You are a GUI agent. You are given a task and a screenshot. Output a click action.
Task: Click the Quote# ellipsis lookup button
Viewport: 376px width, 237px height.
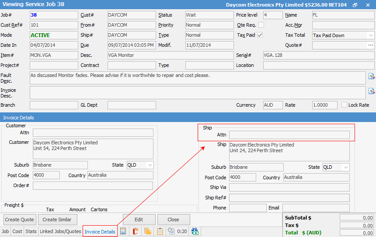point(371,45)
